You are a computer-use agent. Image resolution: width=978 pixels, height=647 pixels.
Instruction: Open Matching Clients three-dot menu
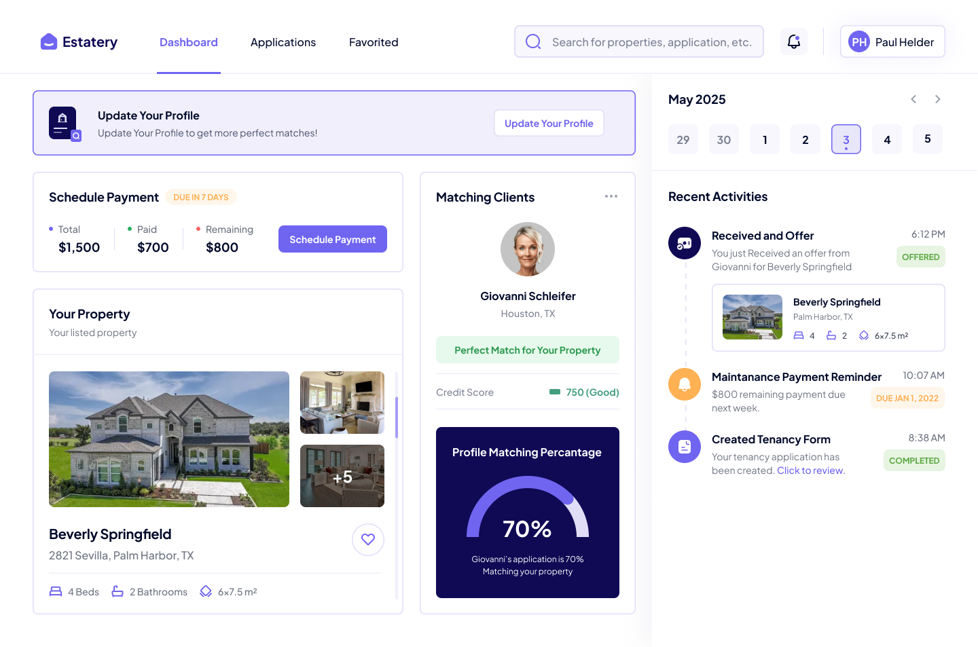611,196
